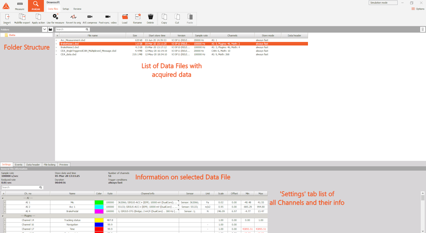The width and height of the screenshot is (426, 233).
Task: Copy the selected file
Action: (x=164, y=19)
